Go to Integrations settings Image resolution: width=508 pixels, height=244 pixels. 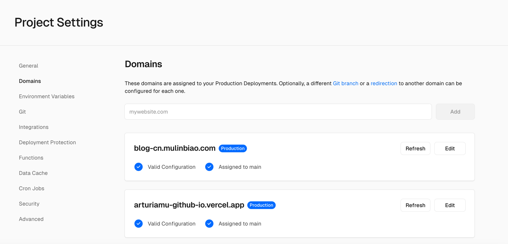[x=34, y=127]
